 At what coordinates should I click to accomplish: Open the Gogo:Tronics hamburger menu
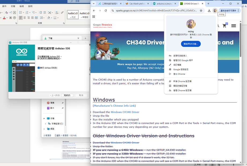(234, 26)
